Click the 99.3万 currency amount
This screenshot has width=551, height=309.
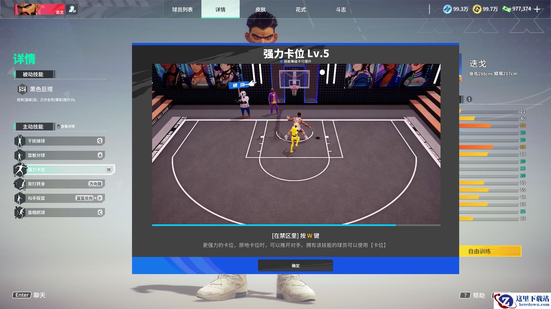click(x=461, y=9)
